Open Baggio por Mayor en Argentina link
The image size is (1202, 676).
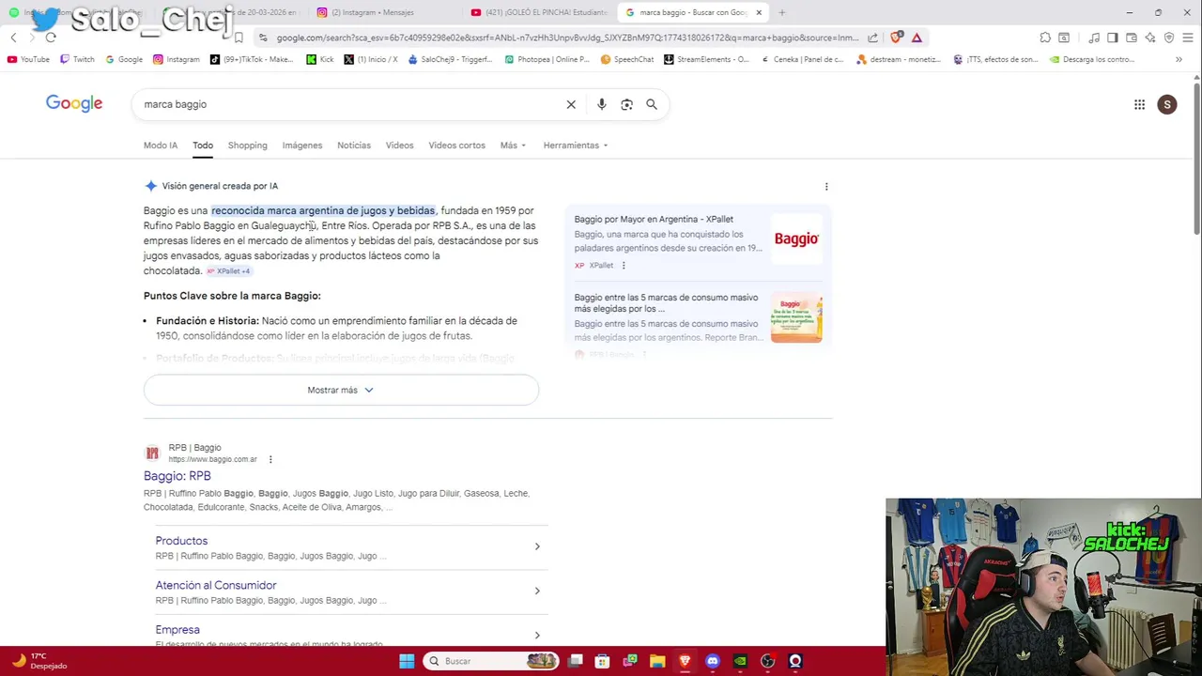pos(654,220)
